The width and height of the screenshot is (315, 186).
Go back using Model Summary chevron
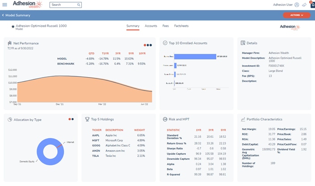point(3,15)
